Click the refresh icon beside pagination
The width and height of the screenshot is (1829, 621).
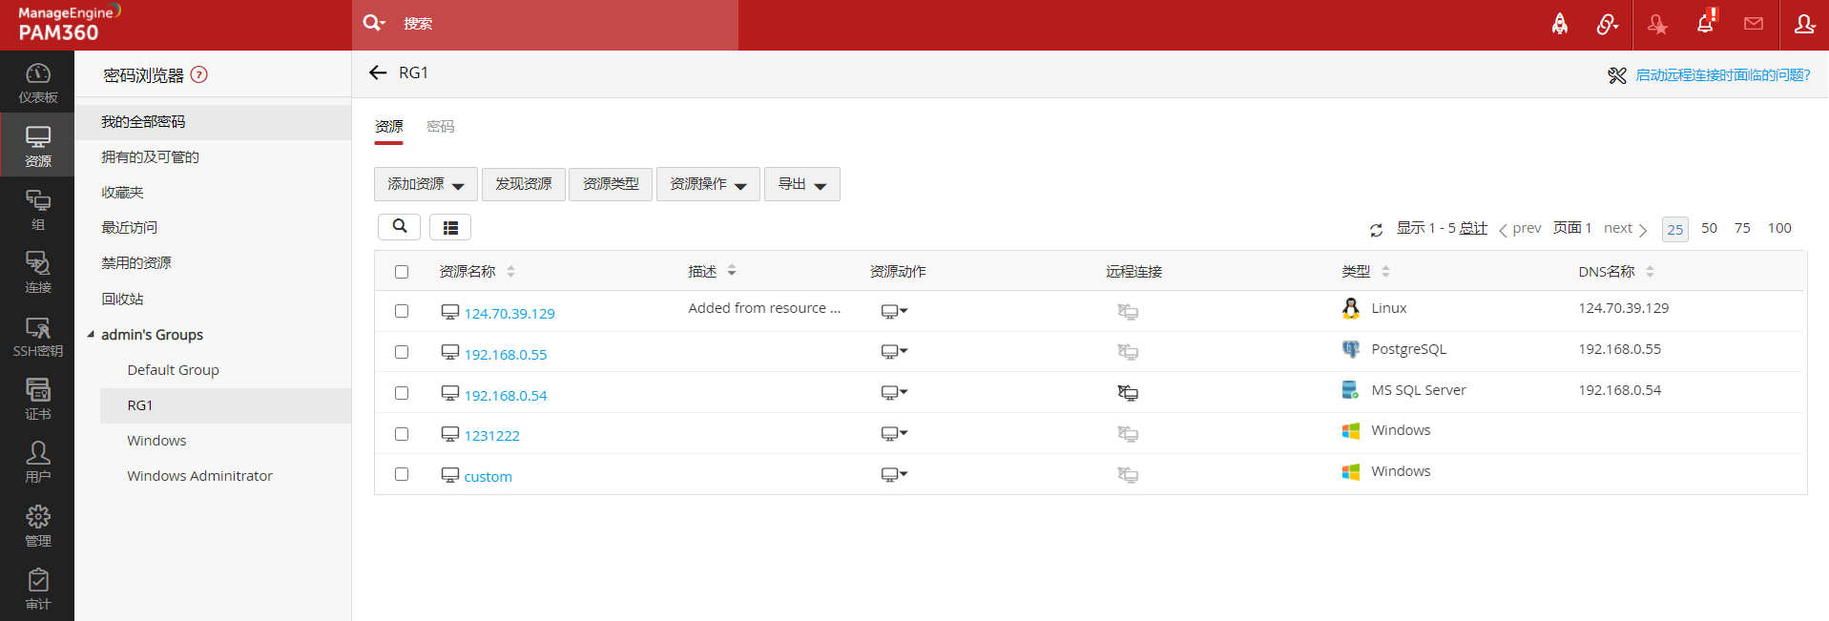pos(1376,230)
